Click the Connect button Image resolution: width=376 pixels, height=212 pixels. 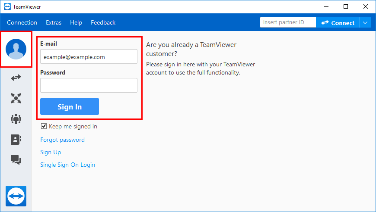pos(338,23)
